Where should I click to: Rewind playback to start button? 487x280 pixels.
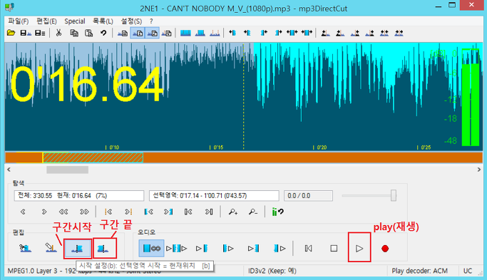(308, 249)
